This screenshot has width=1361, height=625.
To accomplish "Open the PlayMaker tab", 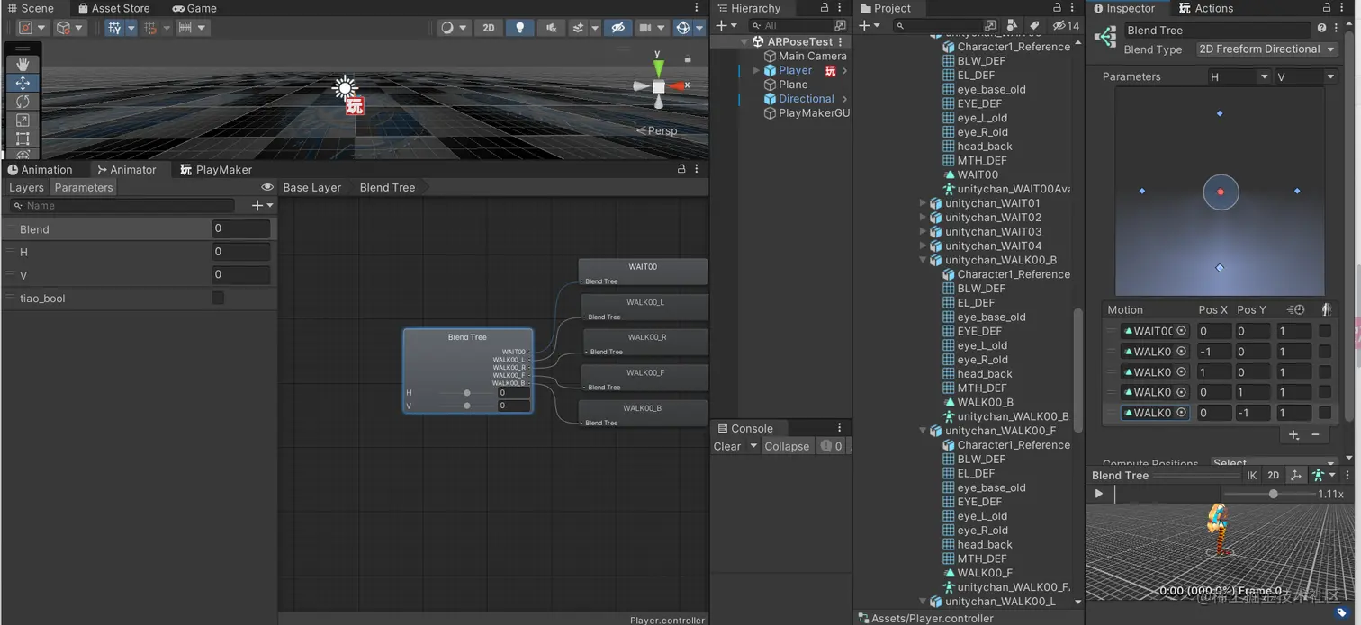I will pyautogui.click(x=216, y=170).
